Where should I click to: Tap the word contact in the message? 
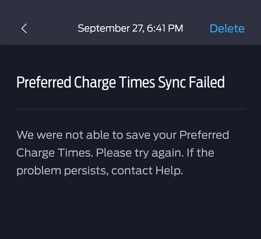[x=132, y=171]
